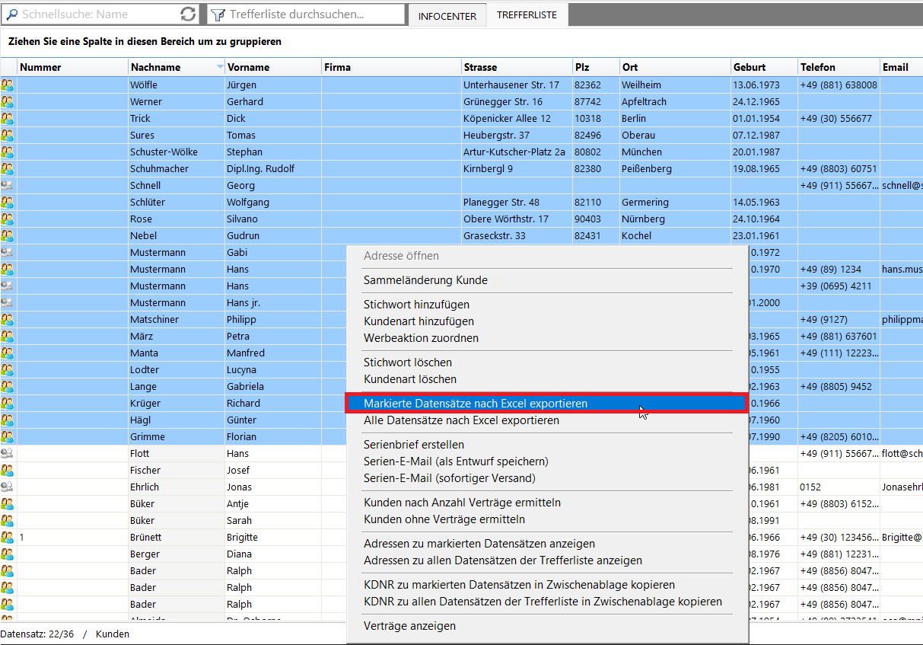Screen dimensions: 923x645
Task: Click the grey contact icon for Flott Hans
Action: point(8,454)
